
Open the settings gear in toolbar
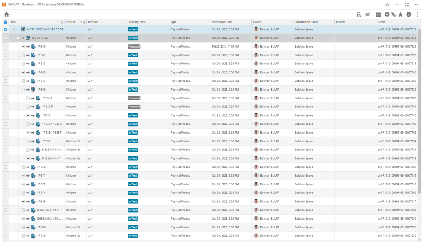point(387,14)
